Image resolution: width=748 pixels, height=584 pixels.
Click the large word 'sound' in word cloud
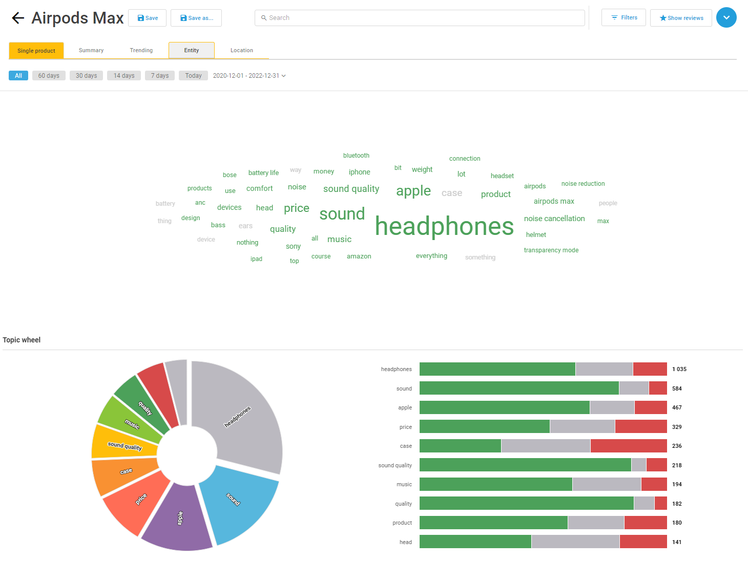pos(342,214)
